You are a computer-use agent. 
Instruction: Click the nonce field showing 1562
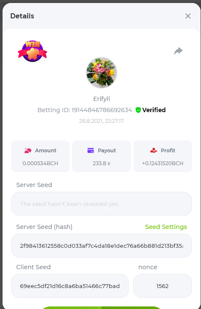coord(163,286)
